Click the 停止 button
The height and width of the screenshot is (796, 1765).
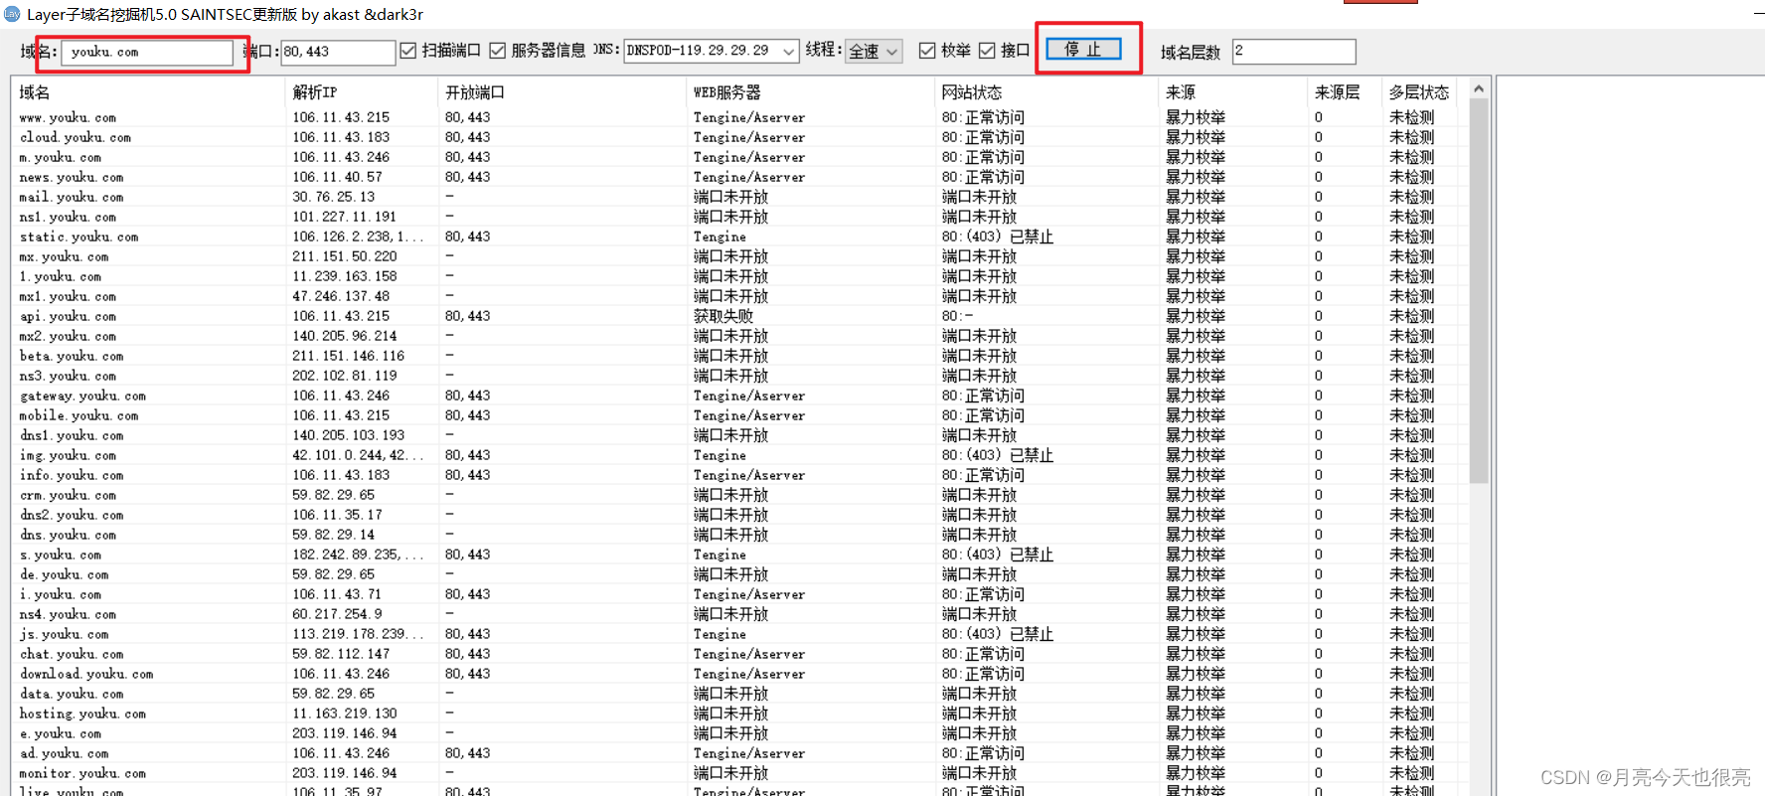tap(1083, 50)
